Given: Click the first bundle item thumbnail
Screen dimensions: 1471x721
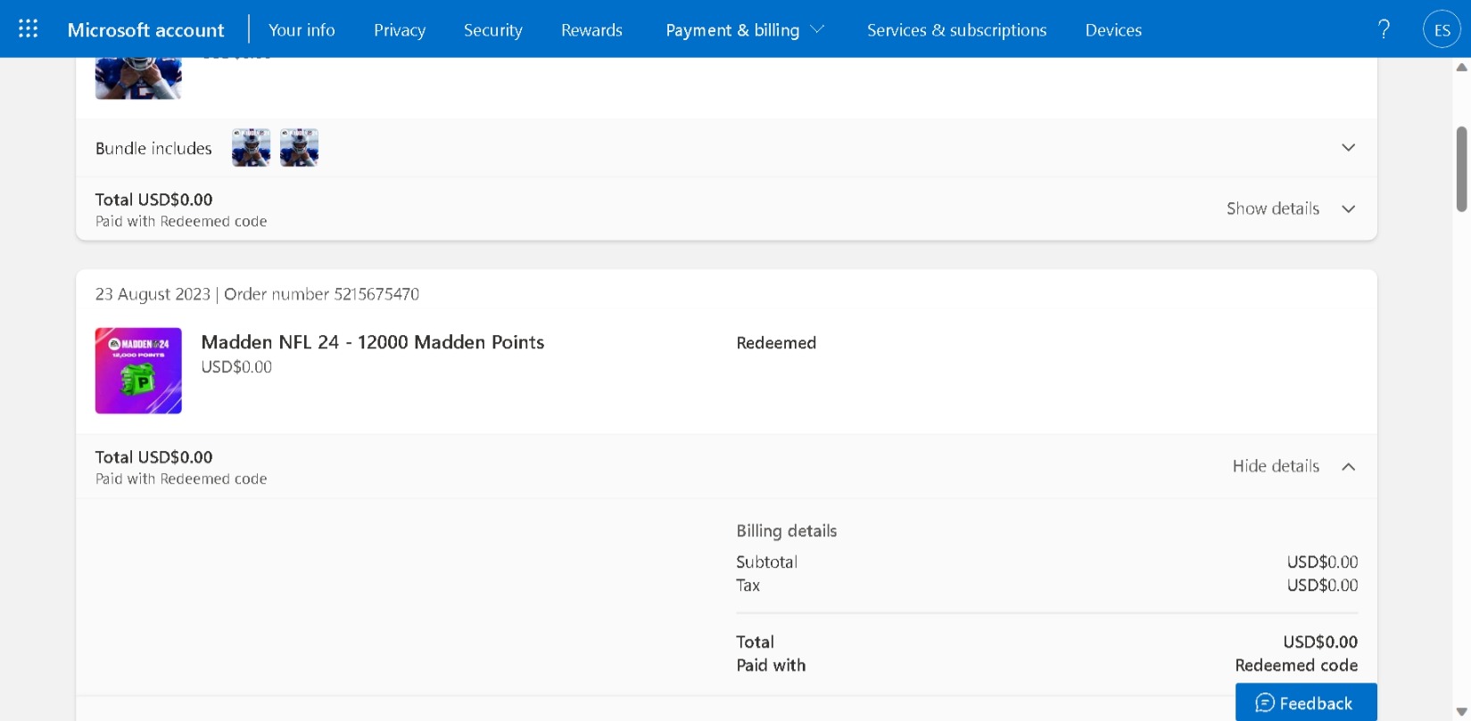Looking at the screenshot, I should click(251, 148).
